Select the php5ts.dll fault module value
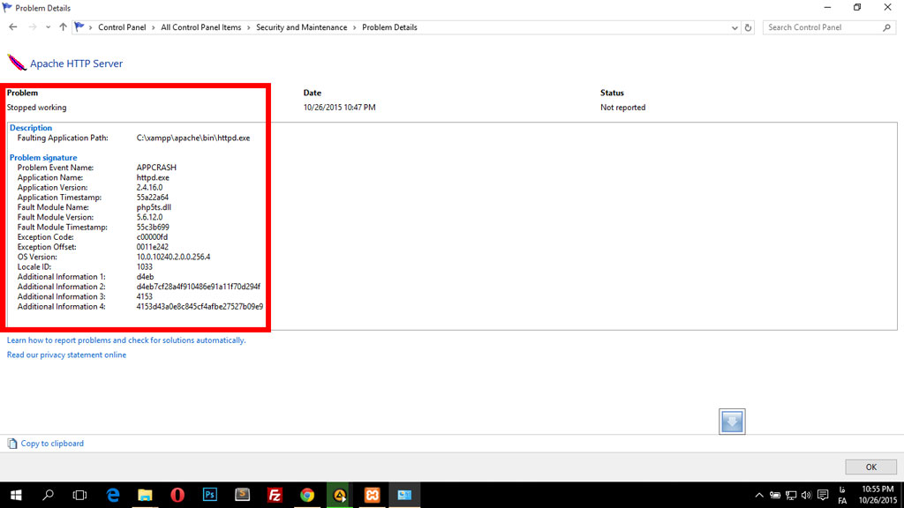The image size is (904, 508). [x=154, y=207]
